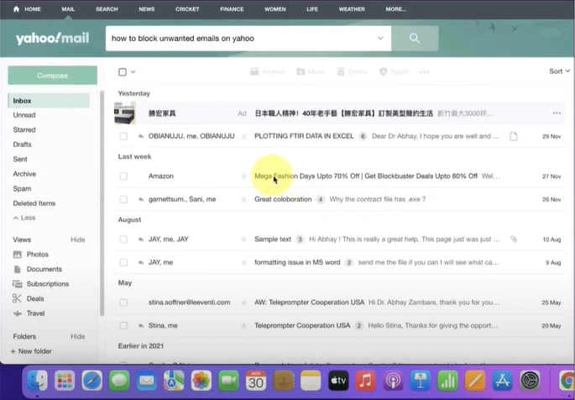
Task: Click the sidebar vertical scrollbar
Action: coord(102,203)
